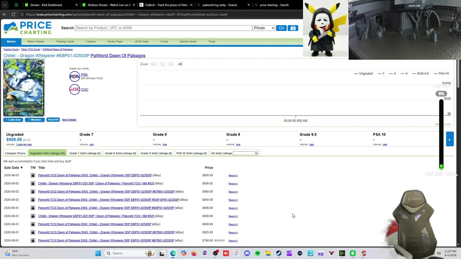This screenshot has height=259, width=461.
Task: Add card with the + Collection button
Action: click(x=13, y=120)
